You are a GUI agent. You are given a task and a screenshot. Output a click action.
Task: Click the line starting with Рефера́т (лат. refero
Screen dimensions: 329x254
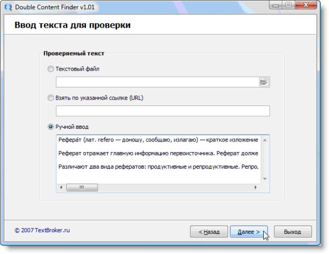click(x=158, y=140)
